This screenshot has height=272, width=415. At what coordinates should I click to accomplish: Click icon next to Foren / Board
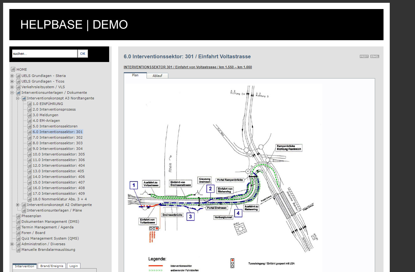[18, 233]
